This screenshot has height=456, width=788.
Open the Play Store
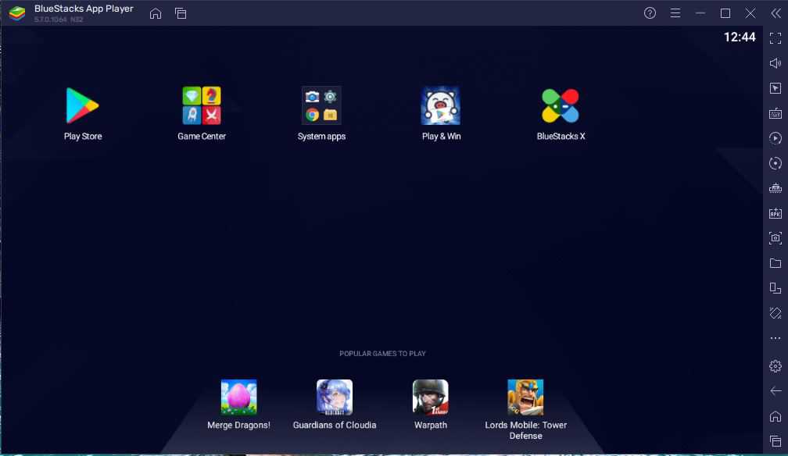click(81, 105)
